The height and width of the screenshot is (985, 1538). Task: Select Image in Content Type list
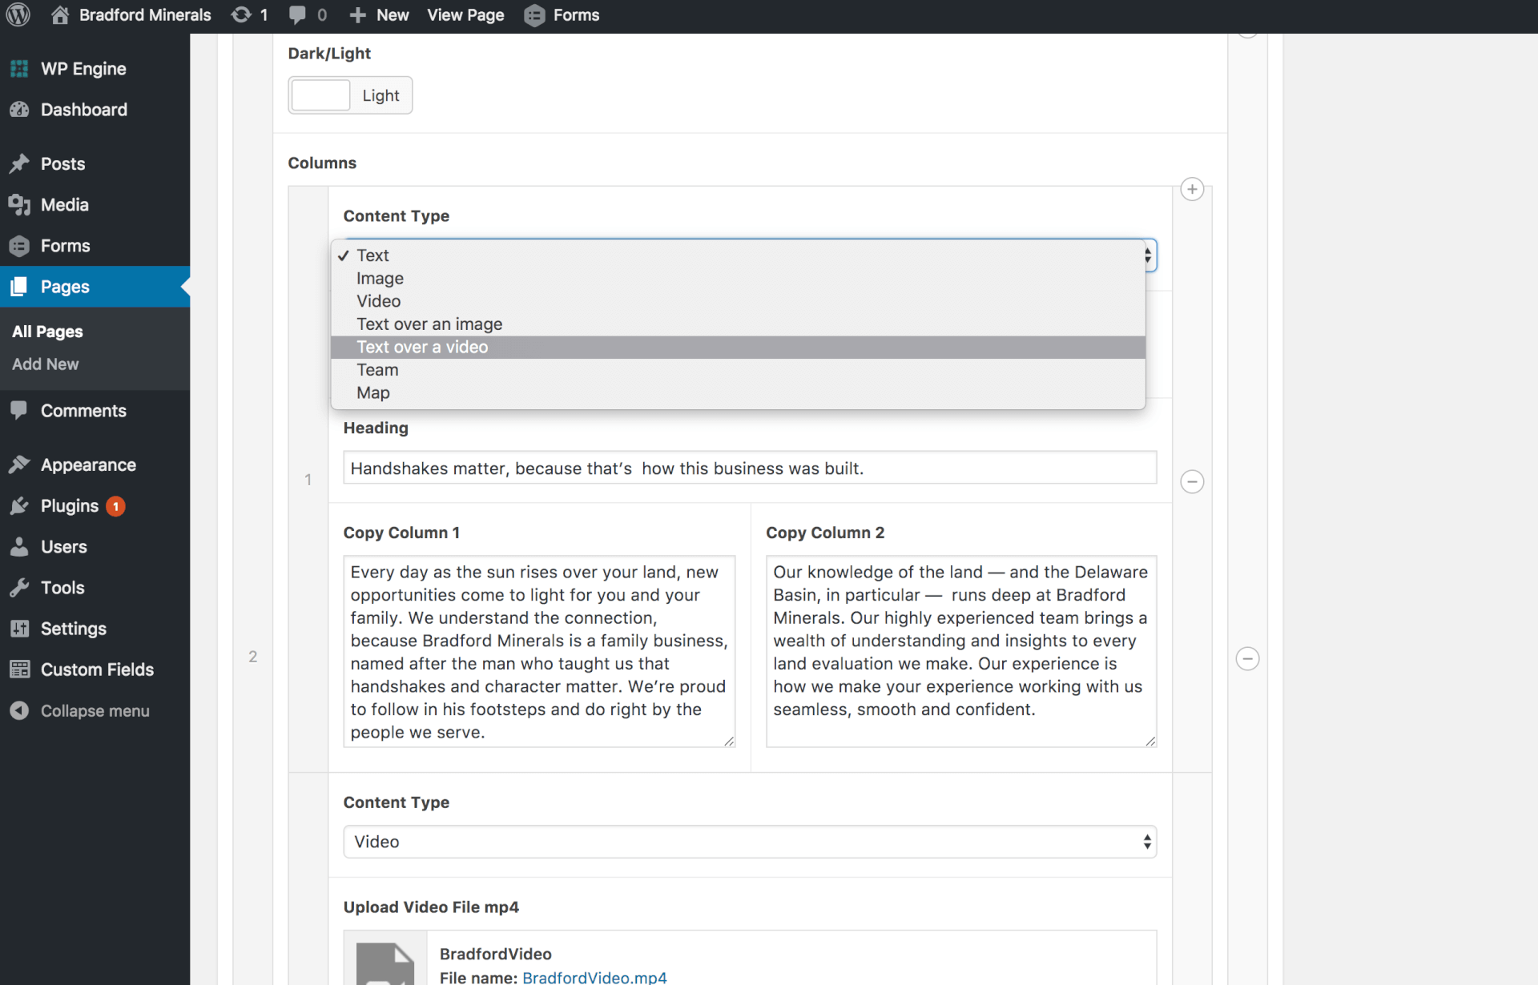pos(738,279)
